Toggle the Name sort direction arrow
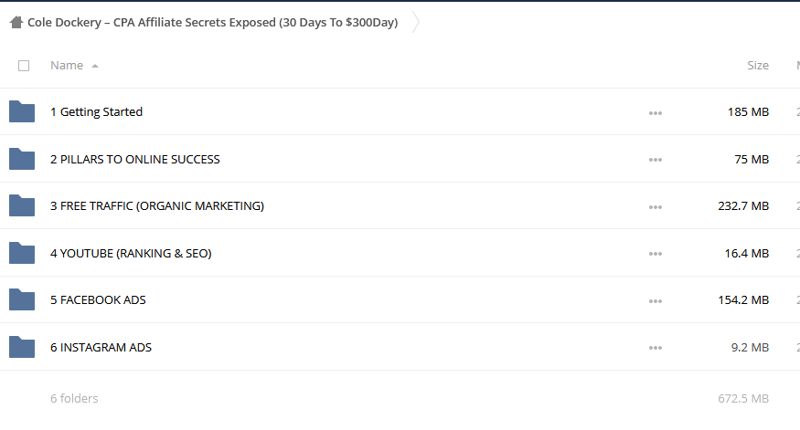Viewport: 800px width, 430px height. 95,66
